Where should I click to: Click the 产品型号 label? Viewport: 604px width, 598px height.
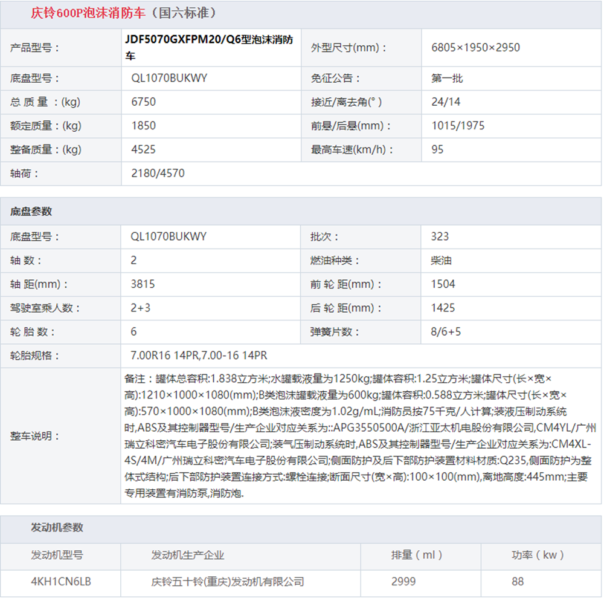(34, 48)
